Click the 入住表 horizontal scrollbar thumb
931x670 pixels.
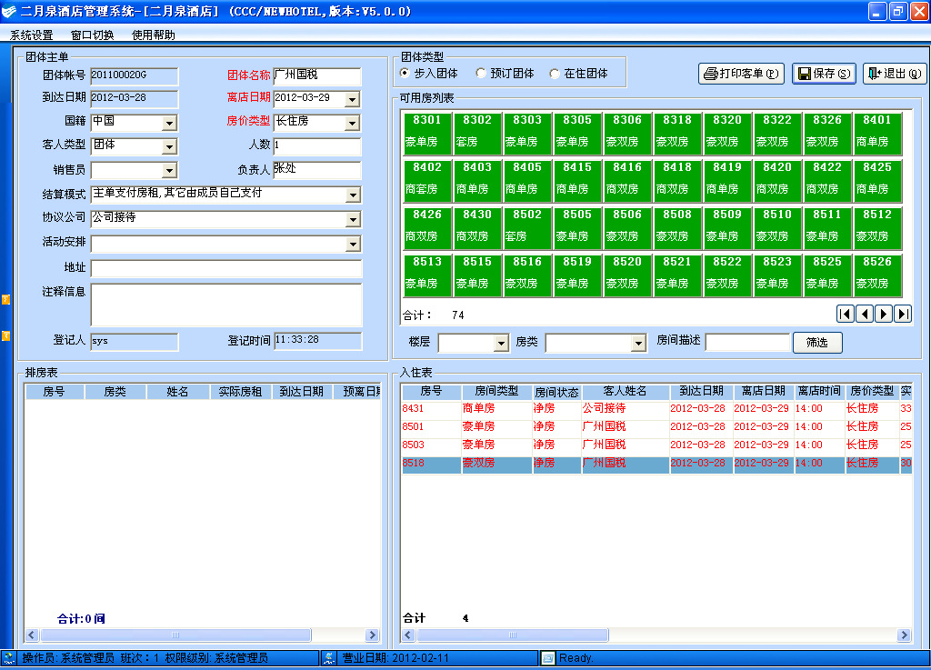(x=513, y=635)
